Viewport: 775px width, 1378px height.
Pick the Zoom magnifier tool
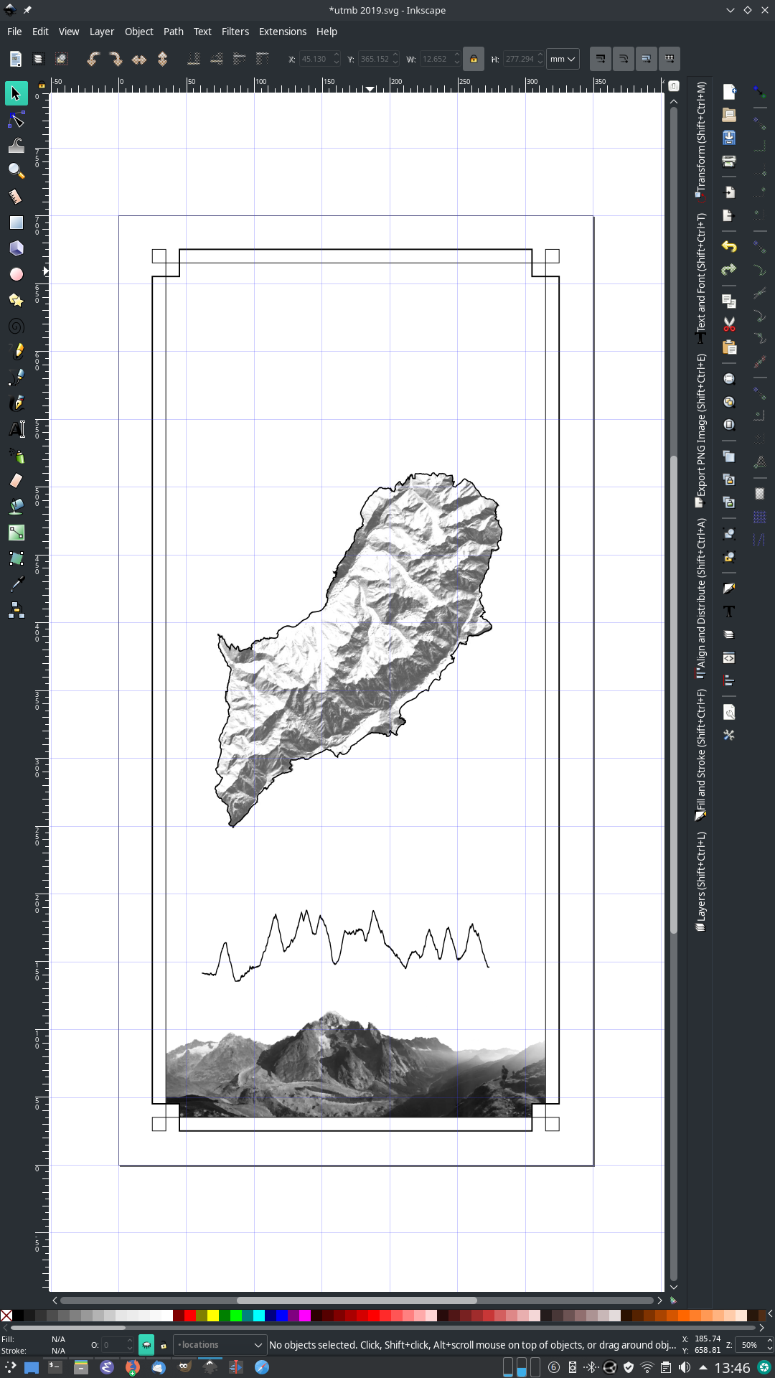(16, 171)
